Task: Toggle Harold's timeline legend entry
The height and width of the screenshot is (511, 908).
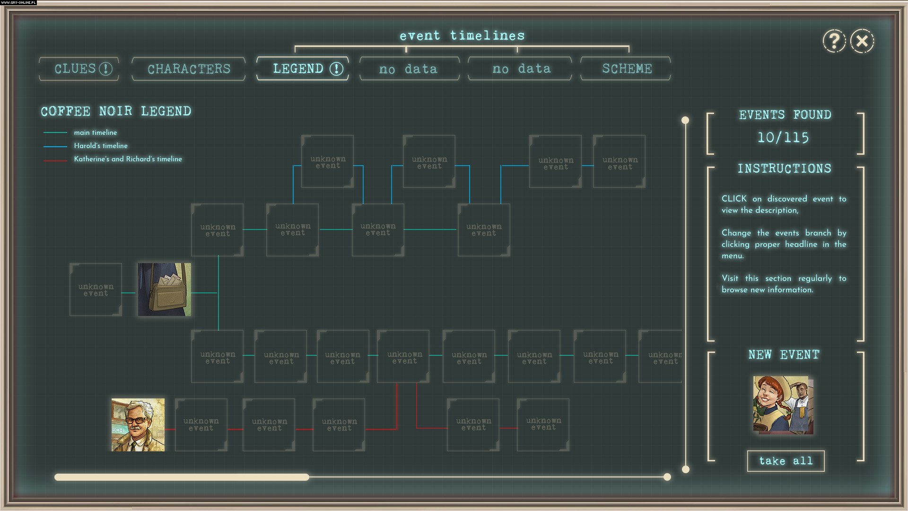Action: tap(99, 146)
